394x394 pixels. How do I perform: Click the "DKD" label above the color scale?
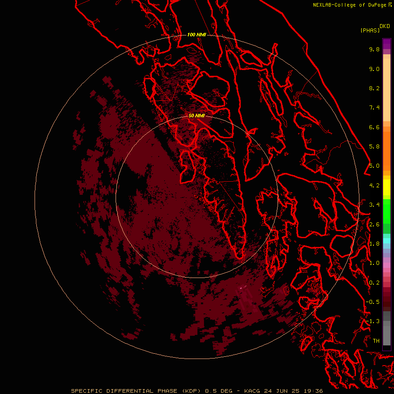coord(385,26)
